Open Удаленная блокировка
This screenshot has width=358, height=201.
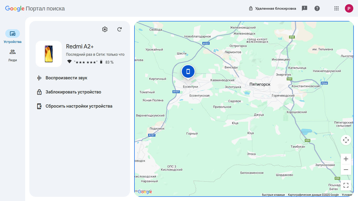[273, 8]
